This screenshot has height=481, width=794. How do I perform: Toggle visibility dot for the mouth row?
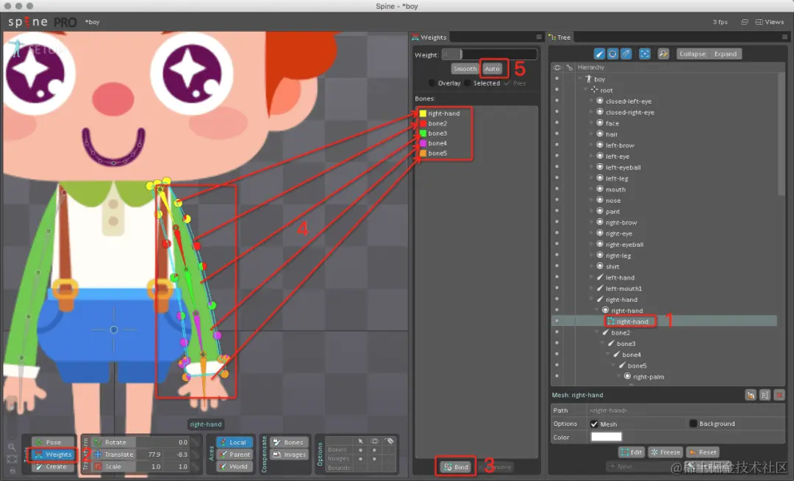[x=557, y=189]
